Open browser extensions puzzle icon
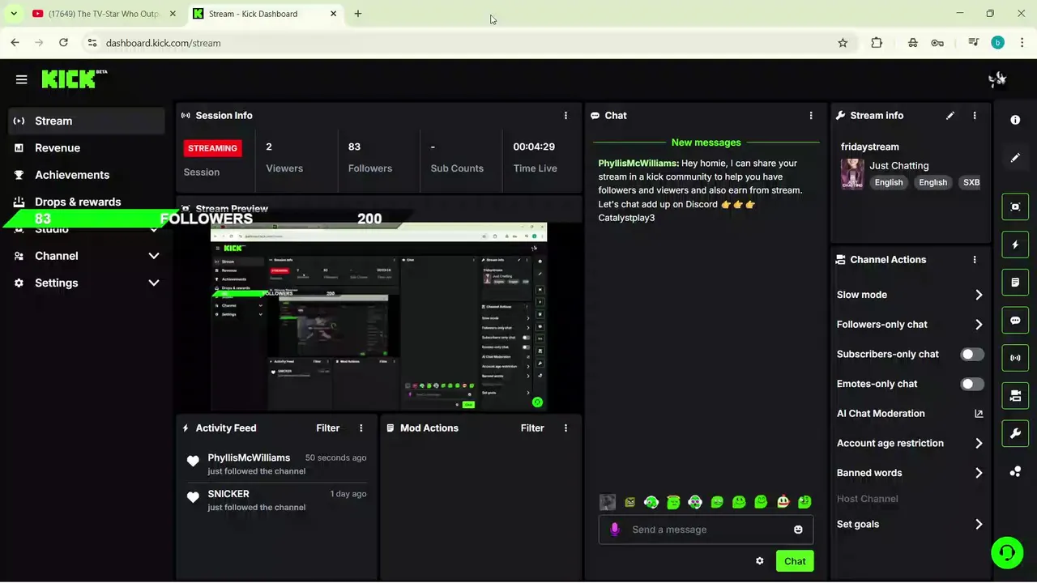Image resolution: width=1037 pixels, height=583 pixels. [x=877, y=43]
